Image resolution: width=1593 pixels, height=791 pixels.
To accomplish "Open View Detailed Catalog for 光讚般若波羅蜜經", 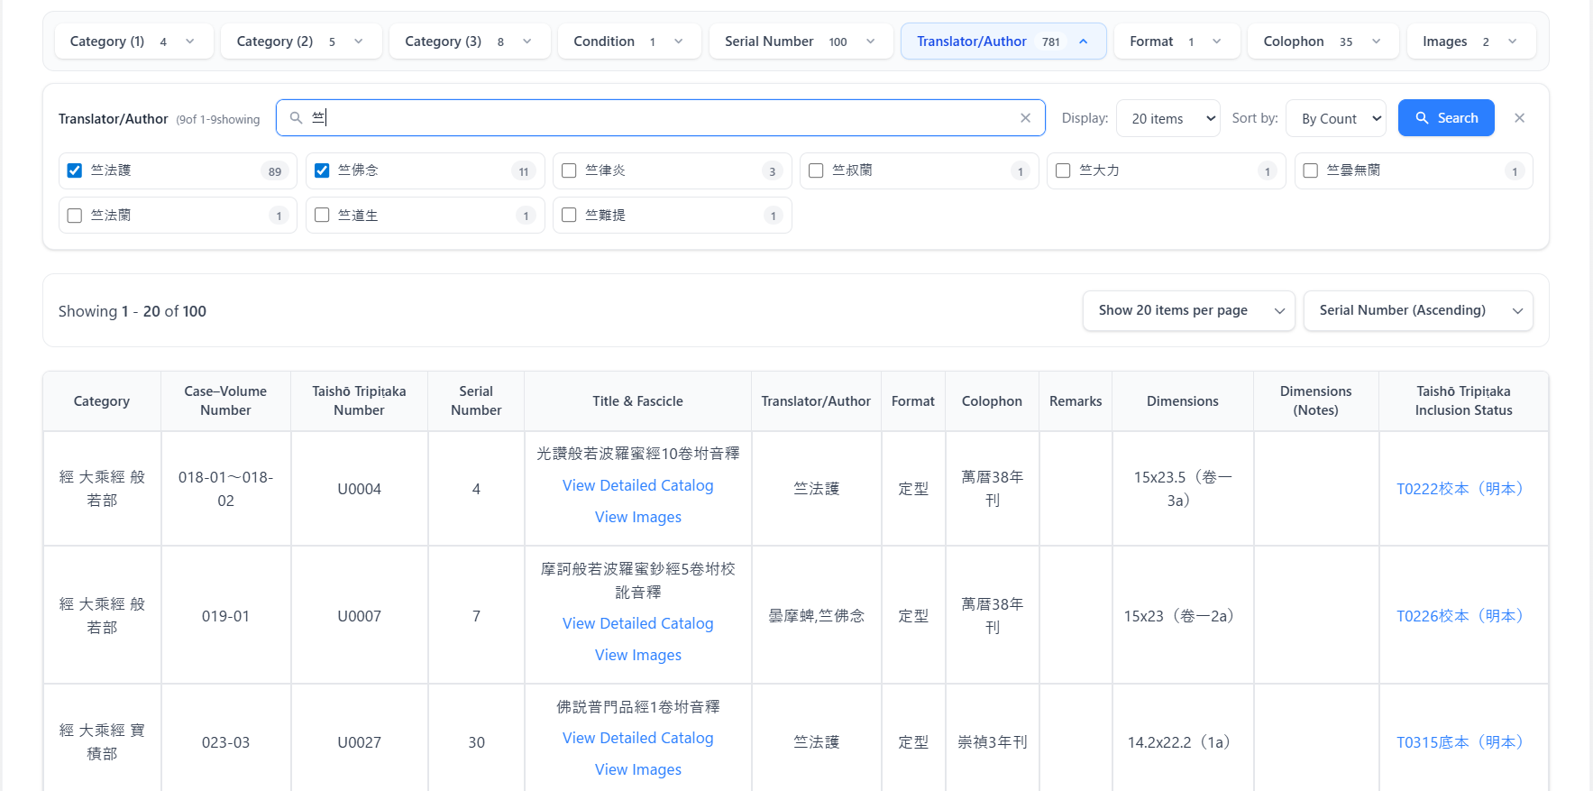I will click(637, 485).
